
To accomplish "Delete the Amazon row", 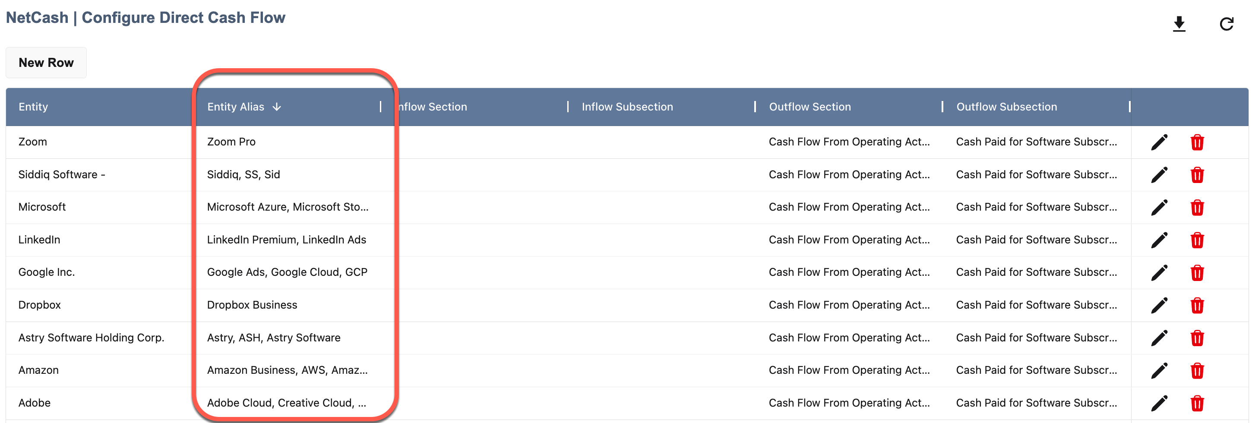I will pyautogui.click(x=1197, y=370).
